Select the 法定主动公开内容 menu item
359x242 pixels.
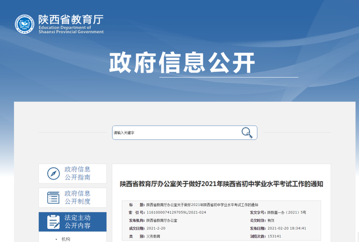[x=73, y=222]
